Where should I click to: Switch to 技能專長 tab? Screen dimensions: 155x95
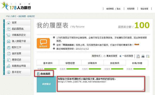click(x=115, y=63)
